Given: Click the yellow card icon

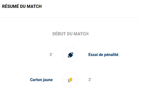Looking at the screenshot, I should tap(71, 80).
